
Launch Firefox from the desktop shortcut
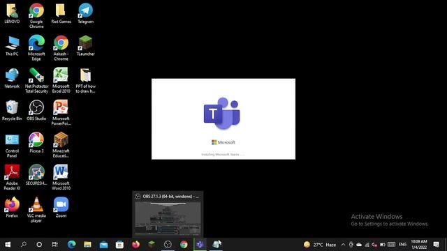click(12, 208)
